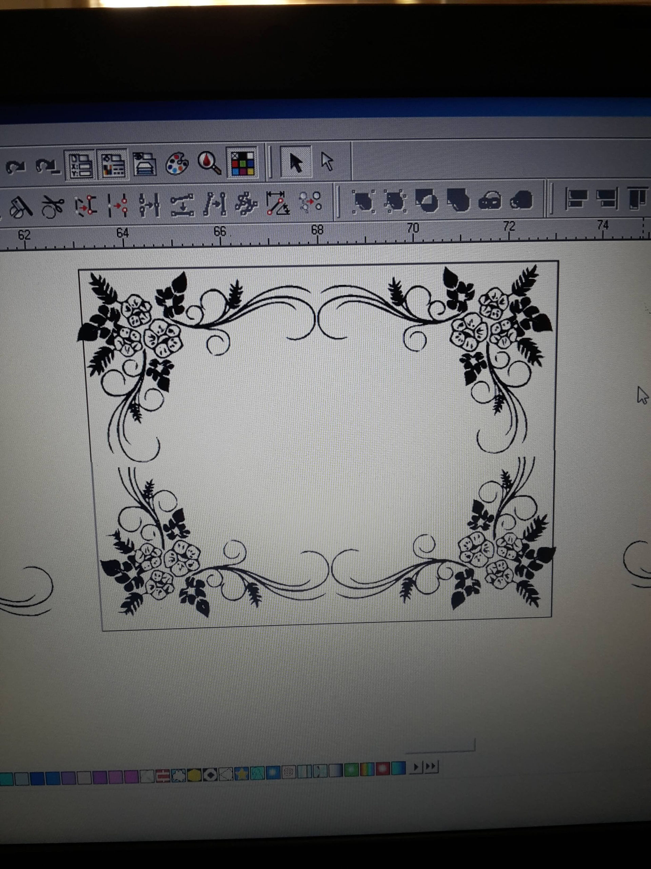Toggle the color swatch table icon

click(242, 162)
